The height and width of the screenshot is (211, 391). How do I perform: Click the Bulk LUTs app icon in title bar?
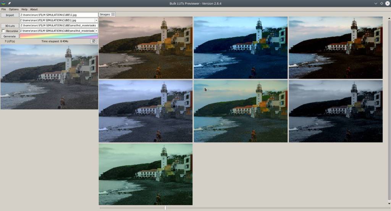click(3, 3)
